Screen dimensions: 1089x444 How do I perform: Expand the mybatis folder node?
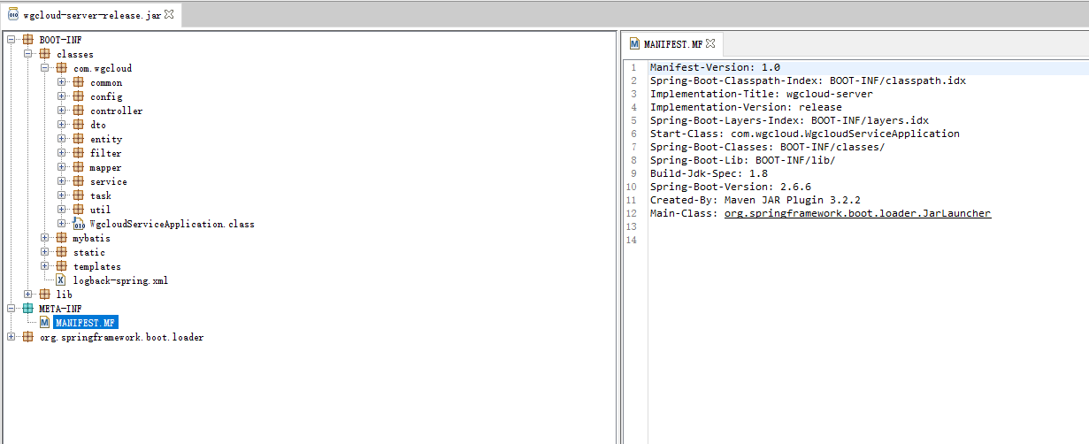pyautogui.click(x=44, y=238)
